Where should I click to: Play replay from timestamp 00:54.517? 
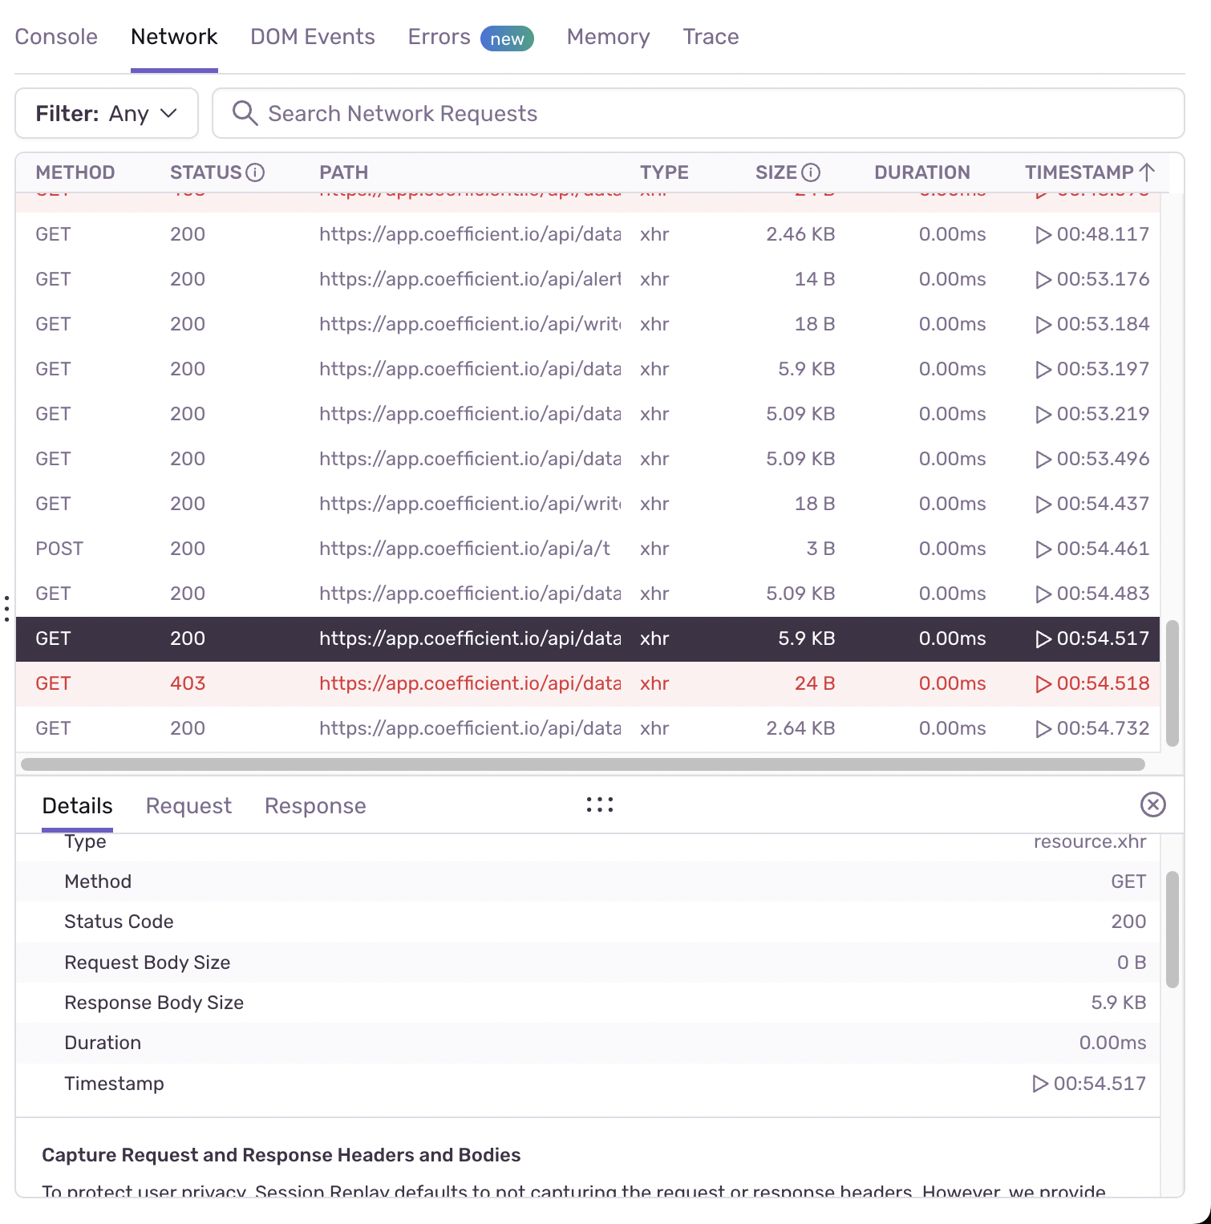click(1043, 638)
